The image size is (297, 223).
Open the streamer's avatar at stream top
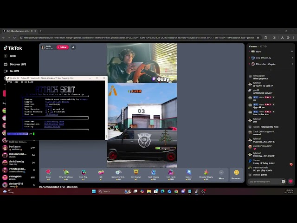click(43, 47)
